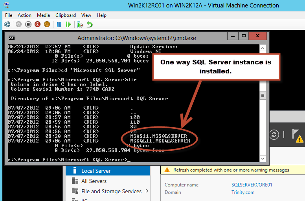Click the 'Computer name' label
Image resolution: width=305 pixels, height=201 pixels.
point(182,185)
